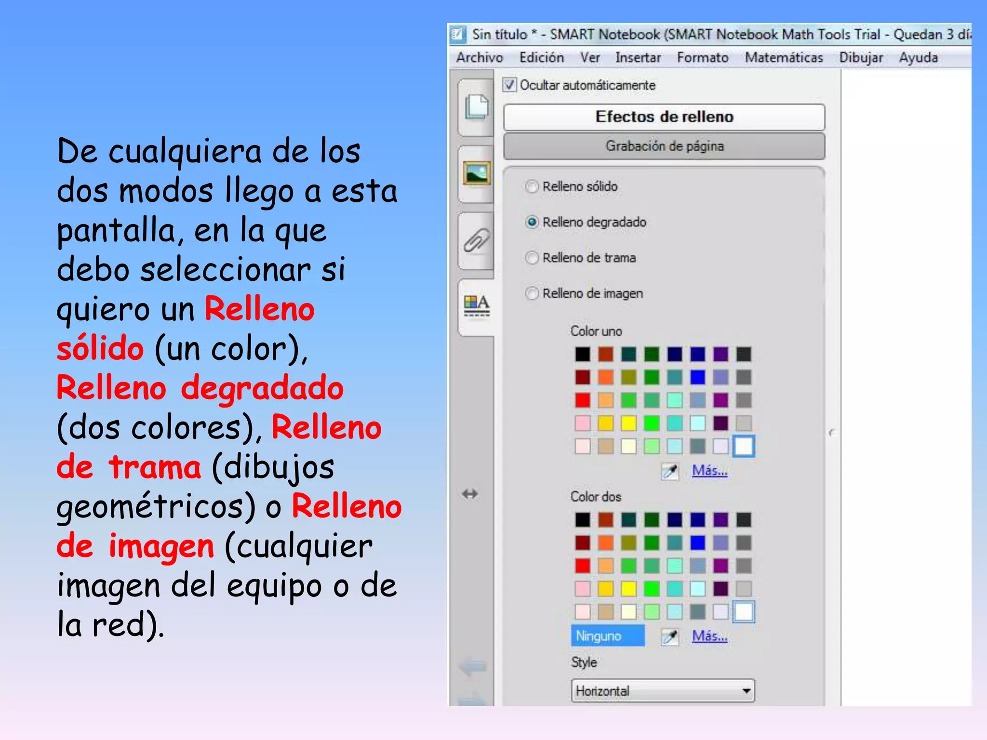Open the Edición menu

(x=542, y=57)
